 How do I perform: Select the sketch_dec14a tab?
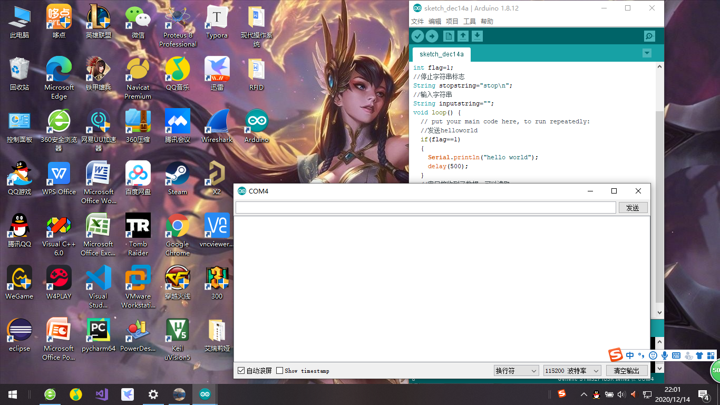(x=442, y=54)
